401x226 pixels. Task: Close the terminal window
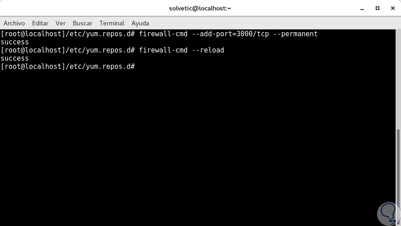click(x=392, y=8)
